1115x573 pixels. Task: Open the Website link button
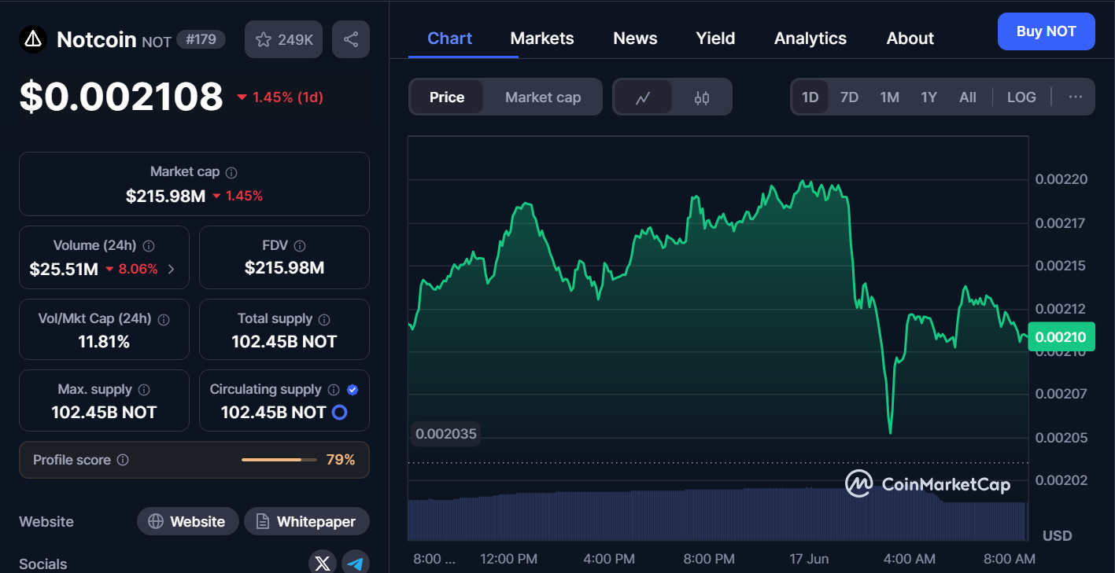188,521
